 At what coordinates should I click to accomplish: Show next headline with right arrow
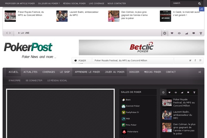pos(10,33)
